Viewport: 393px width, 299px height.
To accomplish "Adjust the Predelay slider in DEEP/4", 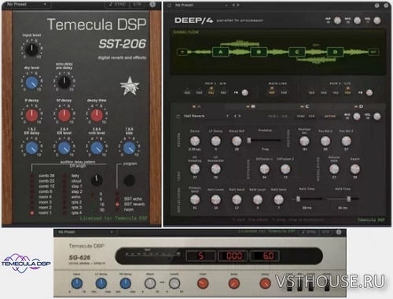I will [265, 140].
